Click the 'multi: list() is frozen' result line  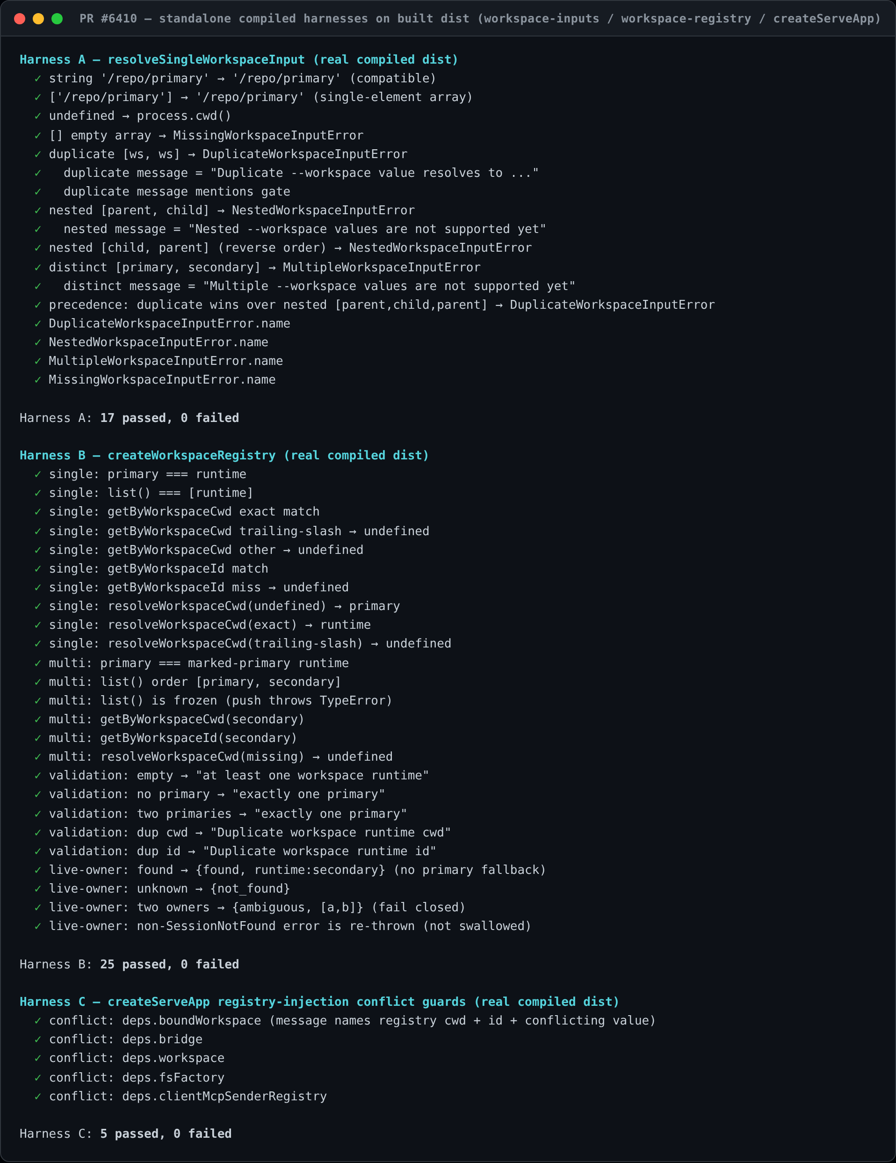click(x=220, y=701)
